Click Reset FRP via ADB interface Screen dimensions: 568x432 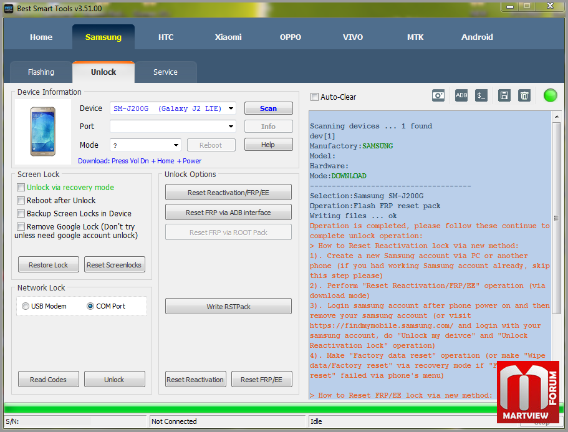(x=228, y=212)
